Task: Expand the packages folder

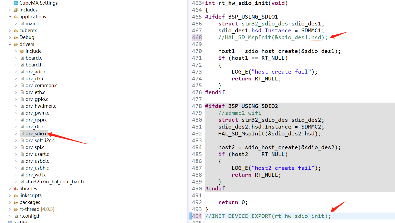Action: click(x=10, y=202)
